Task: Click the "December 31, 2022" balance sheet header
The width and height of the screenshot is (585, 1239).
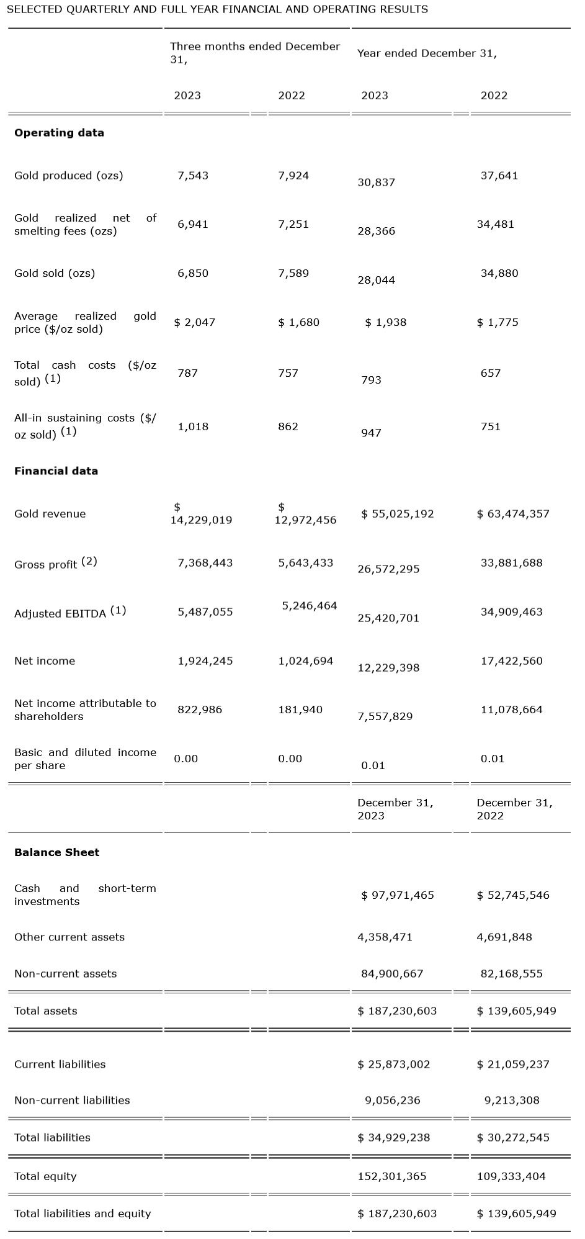Action: (514, 809)
